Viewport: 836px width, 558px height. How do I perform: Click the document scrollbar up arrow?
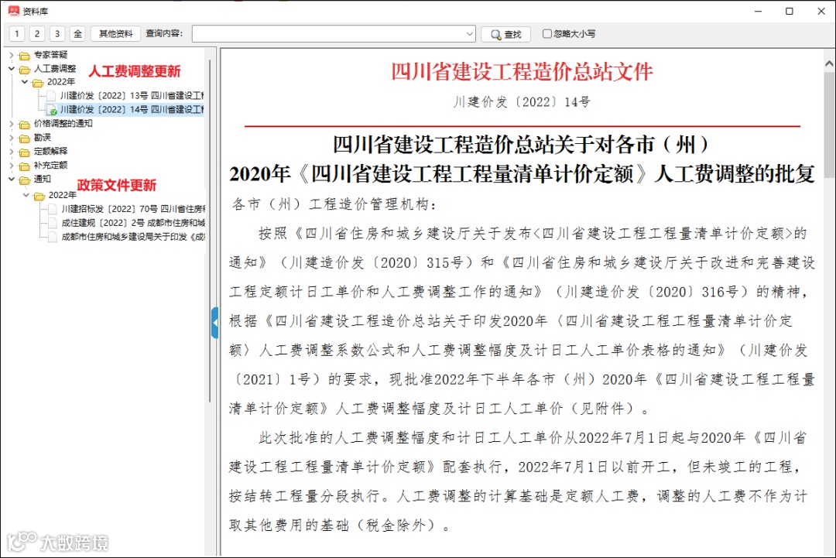click(829, 63)
